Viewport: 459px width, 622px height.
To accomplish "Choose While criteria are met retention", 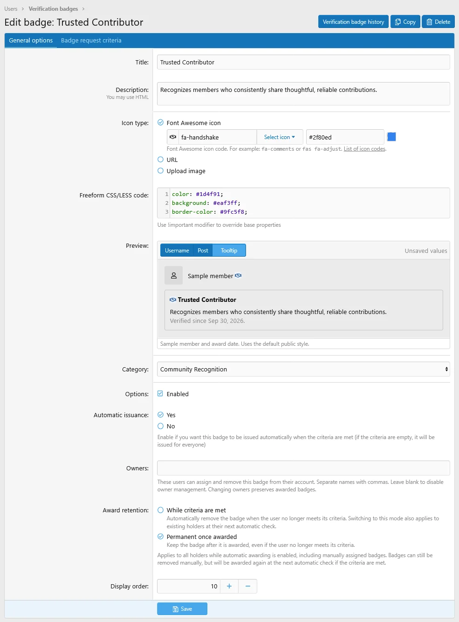I will [161, 510].
